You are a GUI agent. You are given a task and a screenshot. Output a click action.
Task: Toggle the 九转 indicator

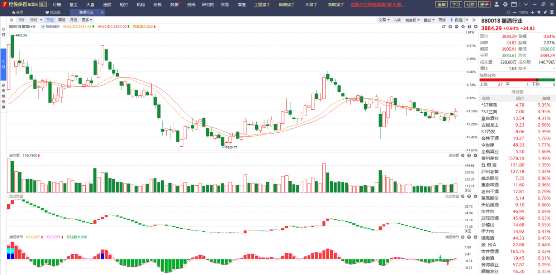click(397, 20)
